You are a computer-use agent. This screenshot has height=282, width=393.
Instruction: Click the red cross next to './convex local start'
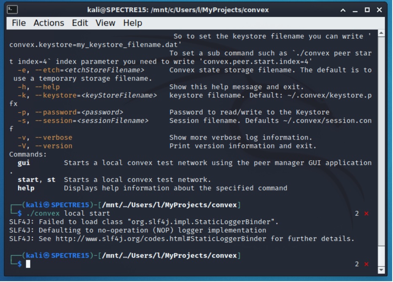pos(366,214)
